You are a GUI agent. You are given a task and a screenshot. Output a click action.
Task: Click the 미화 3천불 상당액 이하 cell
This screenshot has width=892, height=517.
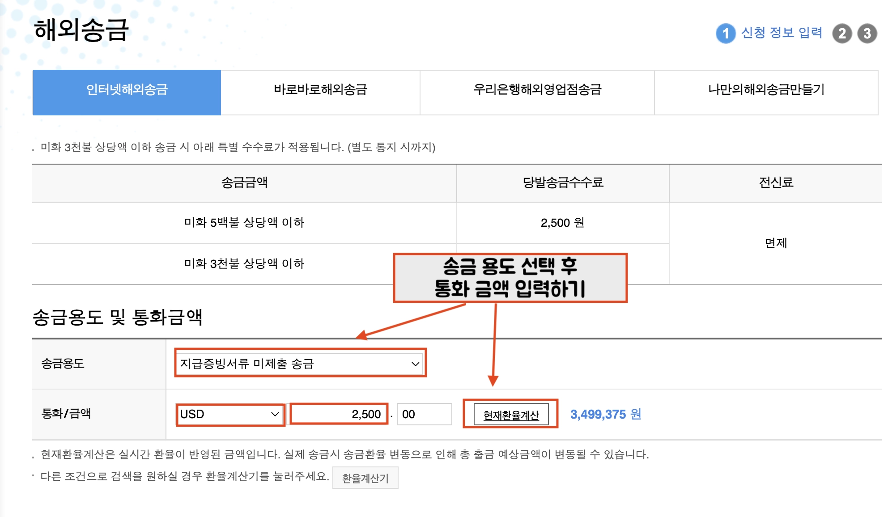pos(244,264)
